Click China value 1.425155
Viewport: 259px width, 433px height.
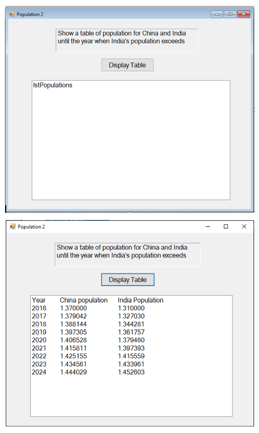tap(74, 356)
